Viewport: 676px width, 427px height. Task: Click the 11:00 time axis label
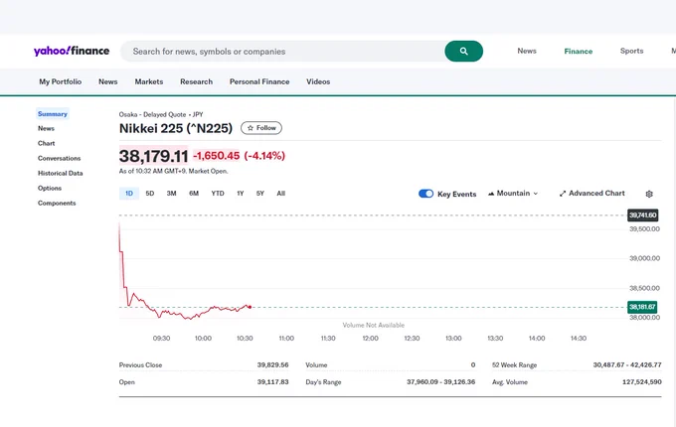(x=286, y=339)
